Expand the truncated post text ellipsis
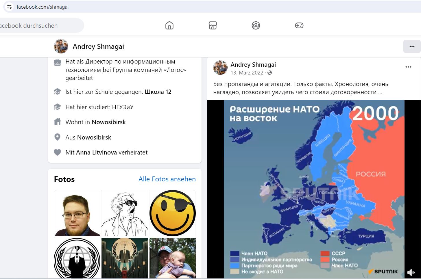Viewport: 421px width, 279px height. 380,92
